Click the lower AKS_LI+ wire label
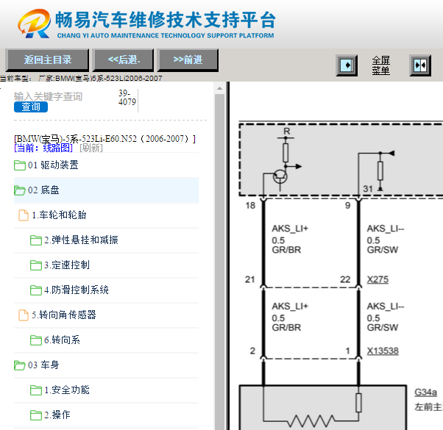 point(290,307)
